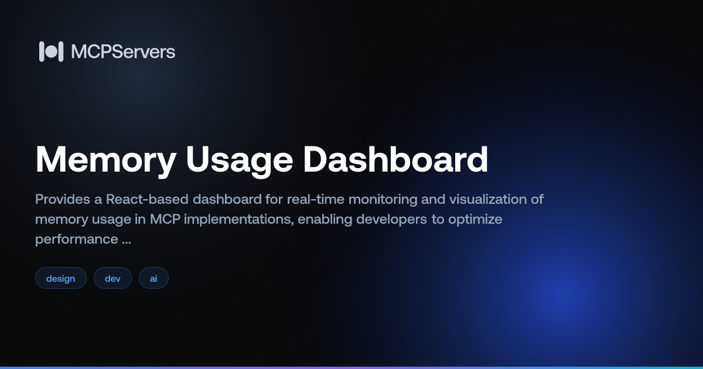Viewport: 703px width, 369px height.
Task: Select the design tag
Action: (61, 278)
